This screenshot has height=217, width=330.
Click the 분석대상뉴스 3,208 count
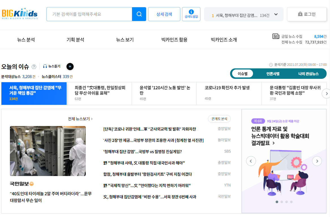(29, 77)
